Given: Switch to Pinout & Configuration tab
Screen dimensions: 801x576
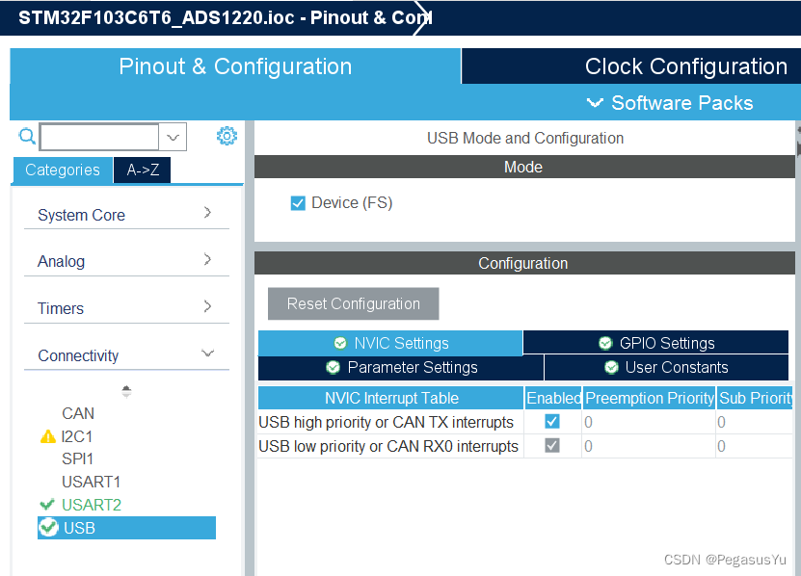Looking at the screenshot, I should click(235, 66).
